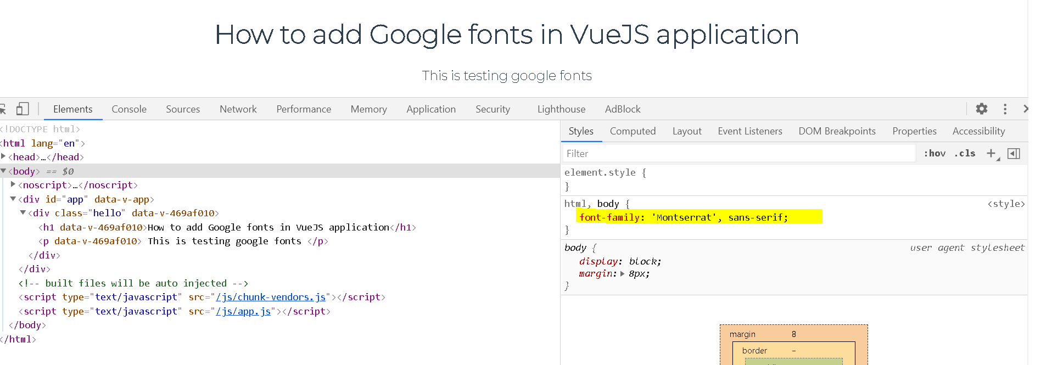Click the closing </body> tag row
The height and width of the screenshot is (365, 1052).
(x=27, y=325)
